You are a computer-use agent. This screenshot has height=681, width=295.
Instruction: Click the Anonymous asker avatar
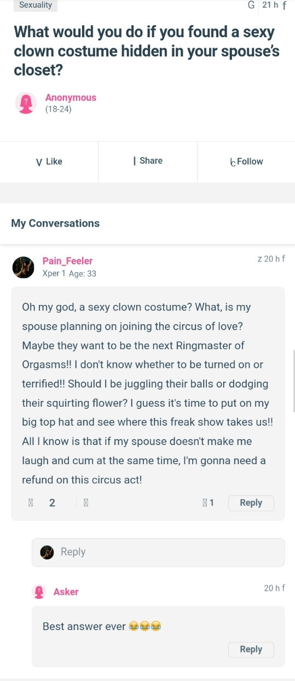pyautogui.click(x=26, y=103)
